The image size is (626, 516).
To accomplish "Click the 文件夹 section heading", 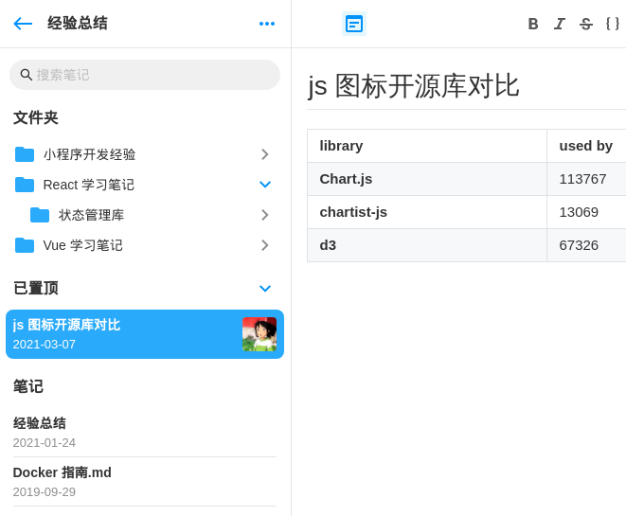I will (36, 117).
